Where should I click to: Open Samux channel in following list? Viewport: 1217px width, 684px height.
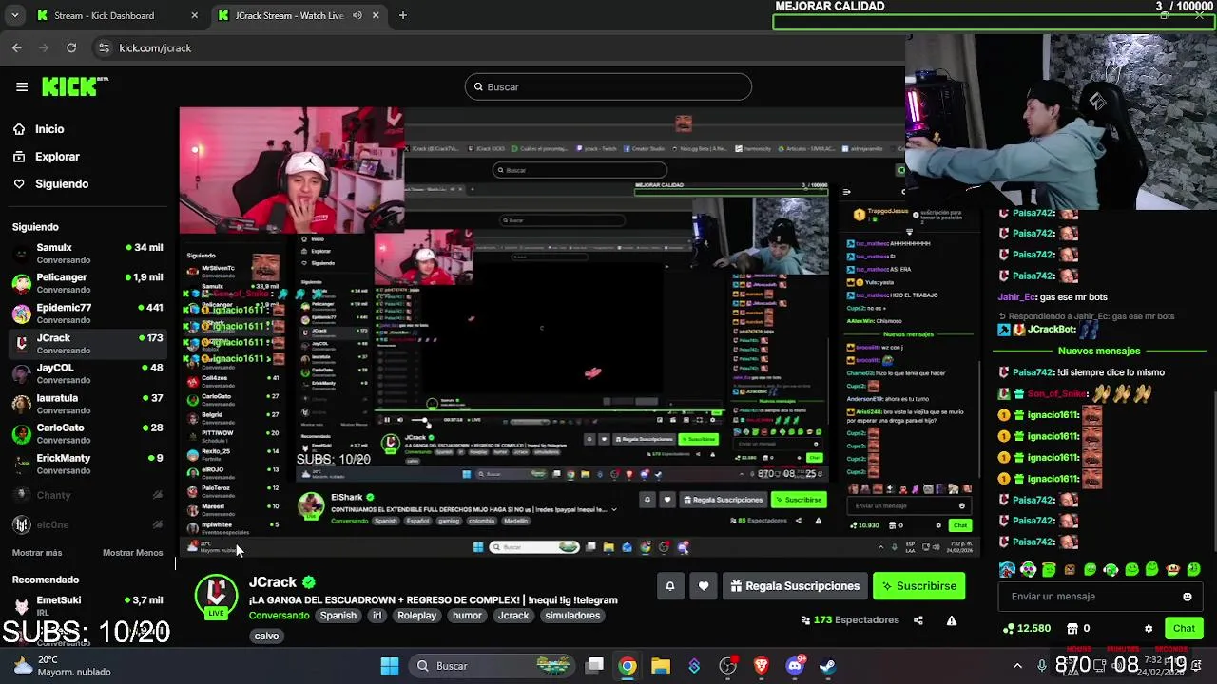[x=87, y=253]
